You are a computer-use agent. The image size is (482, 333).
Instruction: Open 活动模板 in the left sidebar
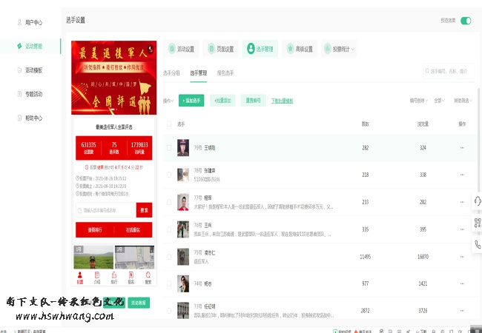click(30, 70)
